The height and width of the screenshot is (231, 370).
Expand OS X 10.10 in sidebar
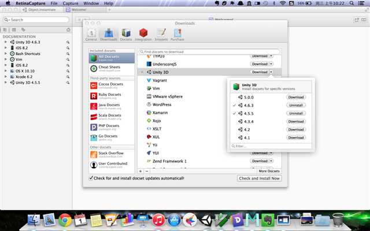tap(6, 71)
